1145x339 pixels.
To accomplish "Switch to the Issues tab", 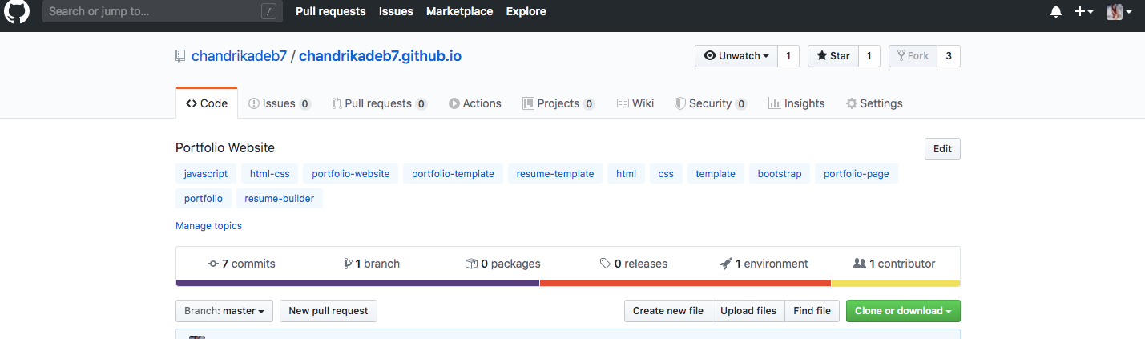I will click(279, 103).
